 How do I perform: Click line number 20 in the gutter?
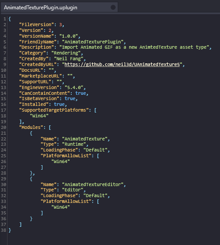(4, 128)
